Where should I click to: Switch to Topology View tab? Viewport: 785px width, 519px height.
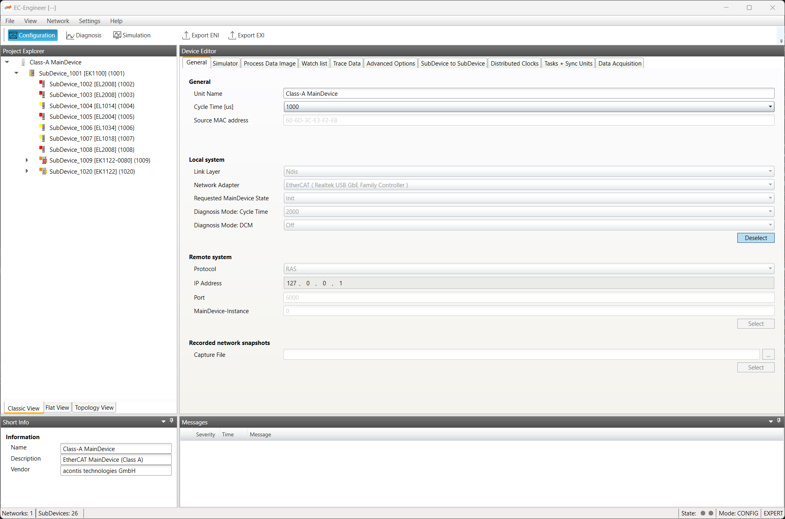click(x=94, y=408)
